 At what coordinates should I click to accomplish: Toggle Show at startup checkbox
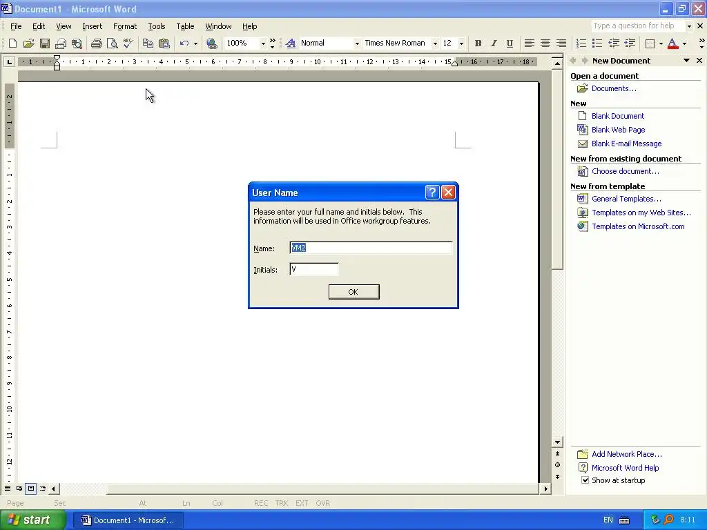[x=585, y=480]
